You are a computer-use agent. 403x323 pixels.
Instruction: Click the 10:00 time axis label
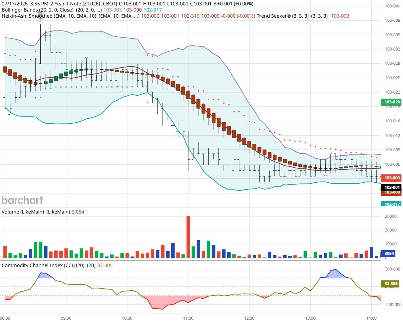coord(127,318)
